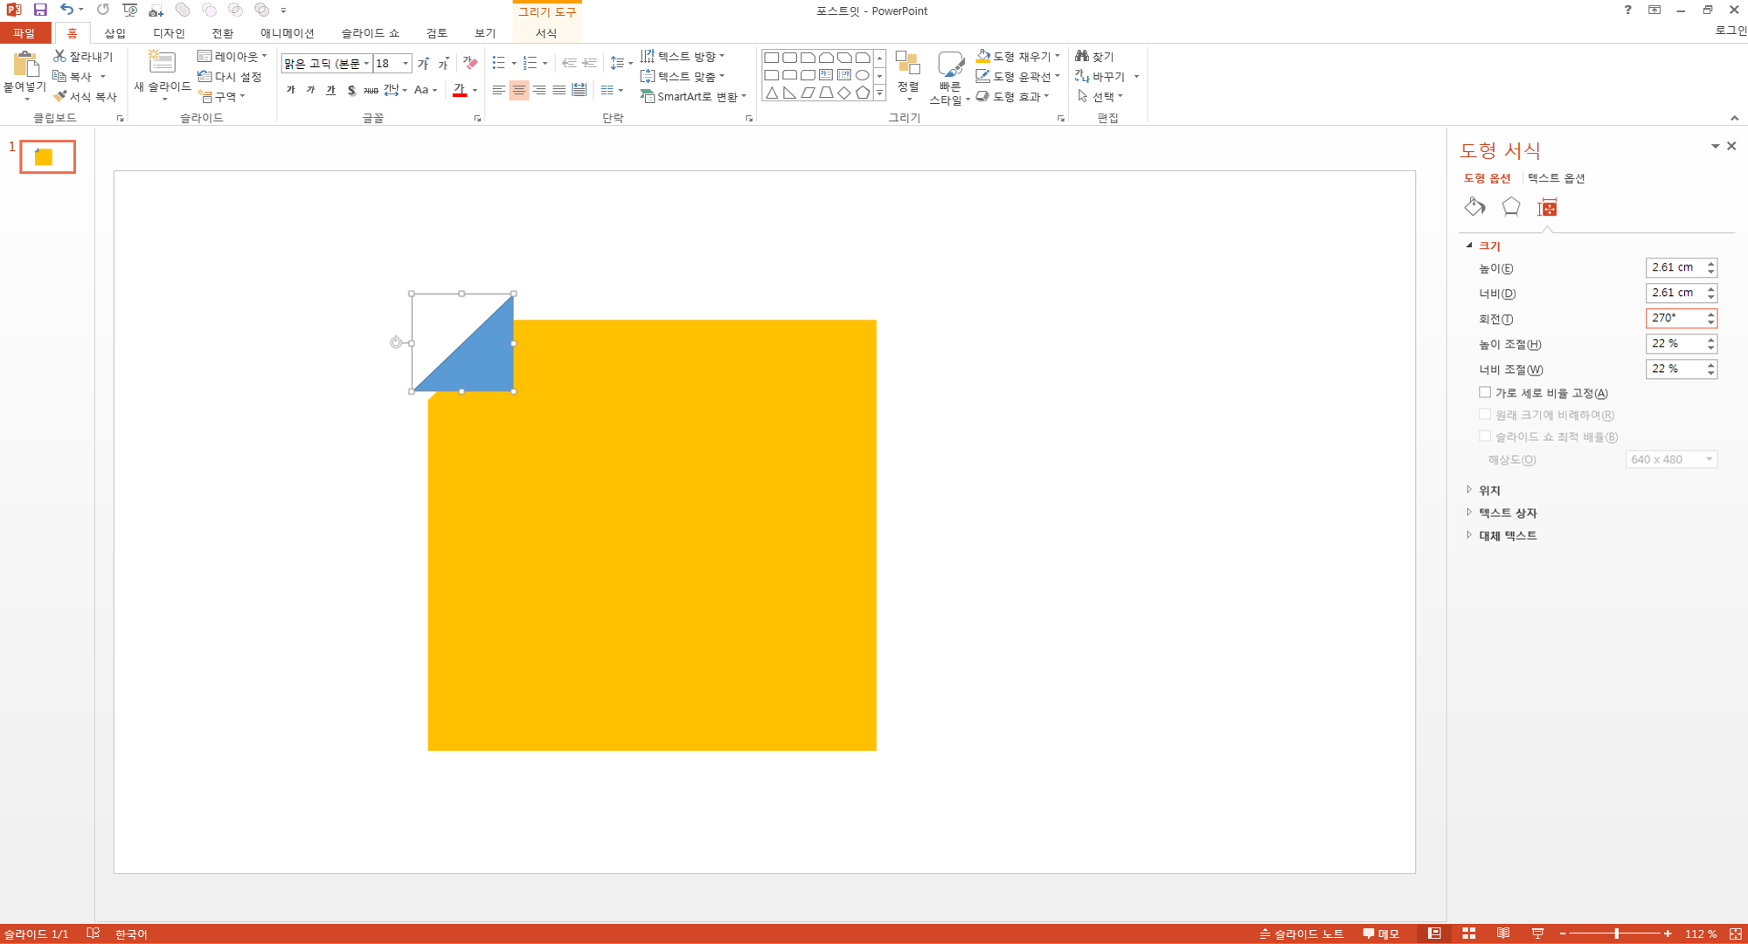Viewport: 1748px width, 944px height.
Task: Expand the Text Box section
Action: click(x=1507, y=513)
